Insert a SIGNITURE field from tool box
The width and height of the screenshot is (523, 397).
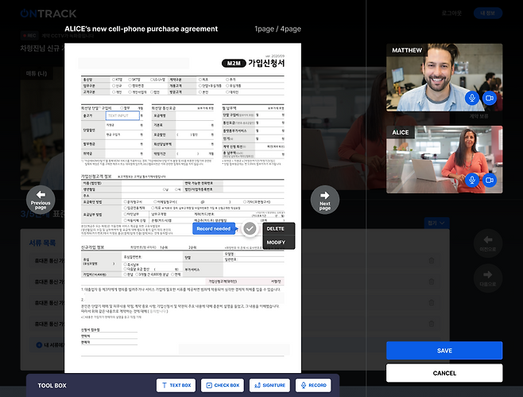point(269,385)
